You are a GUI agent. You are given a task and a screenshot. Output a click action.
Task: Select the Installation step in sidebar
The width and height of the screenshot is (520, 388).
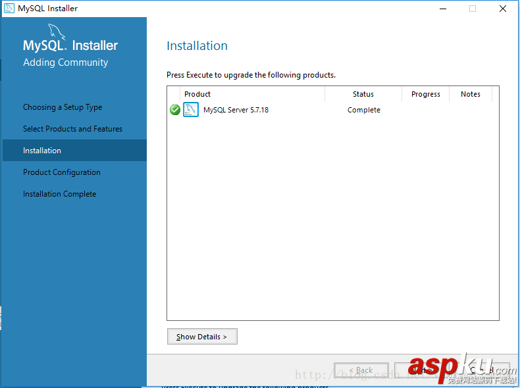[x=74, y=151]
